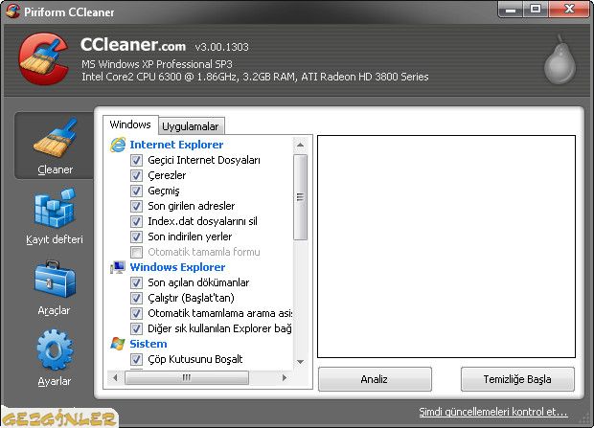The width and height of the screenshot is (594, 428).
Task: Close the Piriform CCleaner window
Action: point(569,9)
